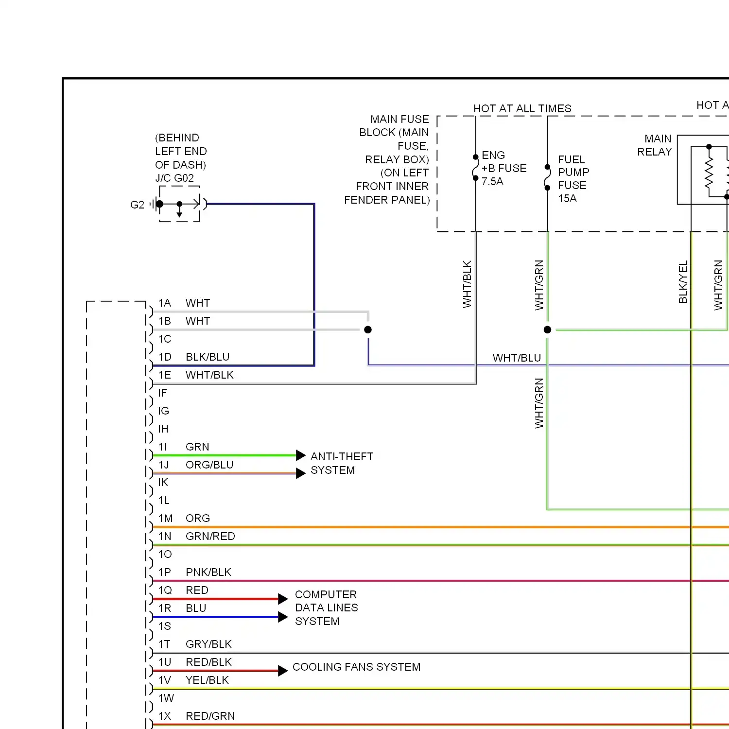Select pin 1L label
The height and width of the screenshot is (729, 729).
[x=164, y=500]
